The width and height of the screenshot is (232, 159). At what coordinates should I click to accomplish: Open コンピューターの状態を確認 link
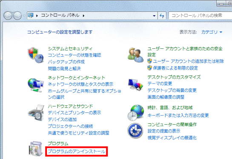pos(74,55)
